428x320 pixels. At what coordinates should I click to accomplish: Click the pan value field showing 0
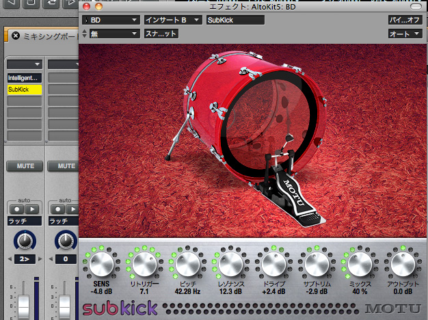click(x=66, y=259)
